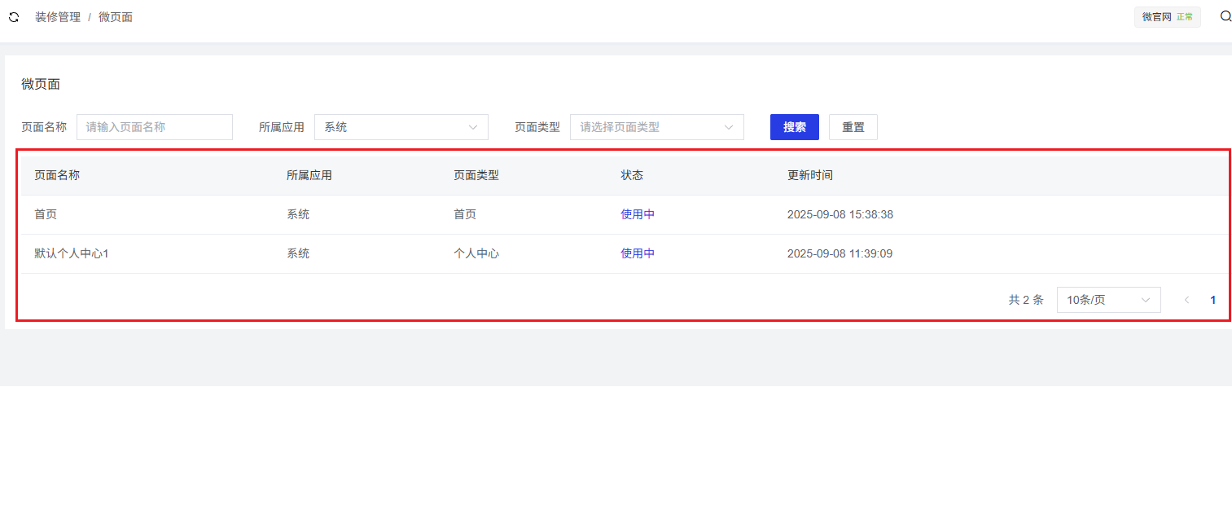The height and width of the screenshot is (528, 1232).
Task: Open the 10条/页 page size selector
Action: click(x=1107, y=300)
